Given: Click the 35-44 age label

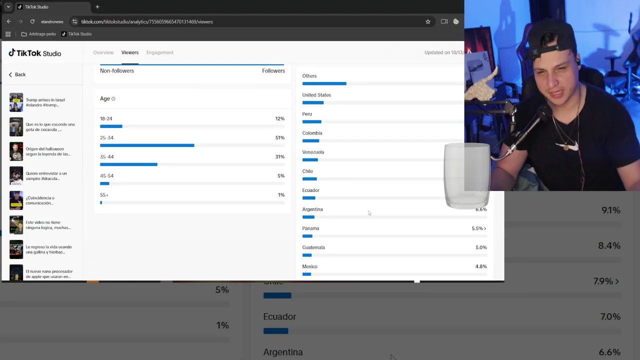Looking at the screenshot, I should tap(106, 156).
